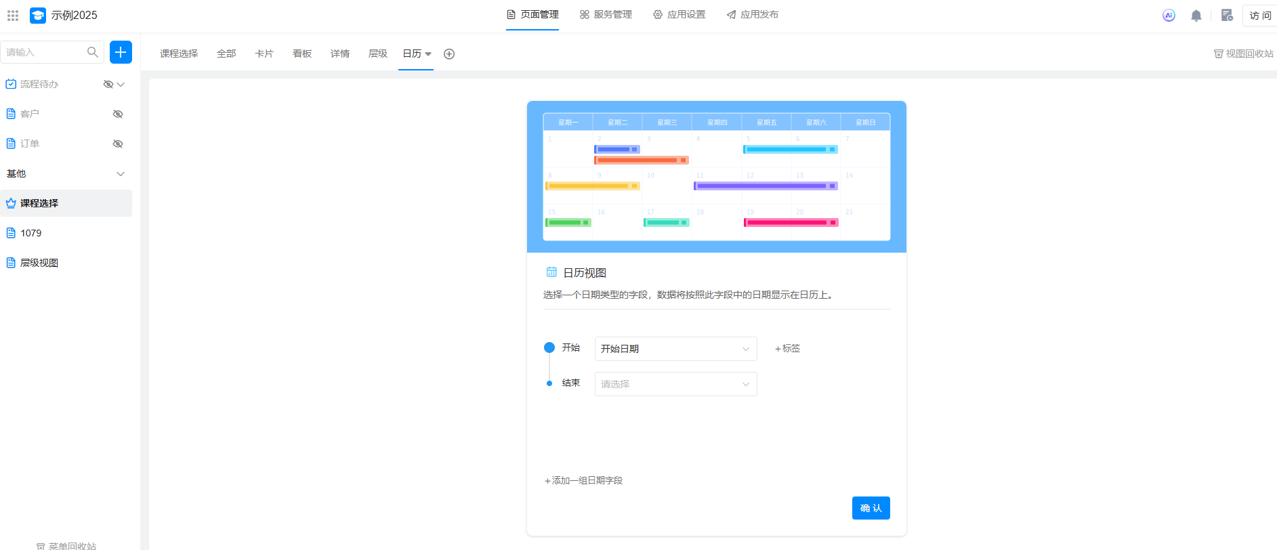The height and width of the screenshot is (550, 1277).
Task: Open the view recycle bin (视图回收站)
Action: tap(1243, 54)
